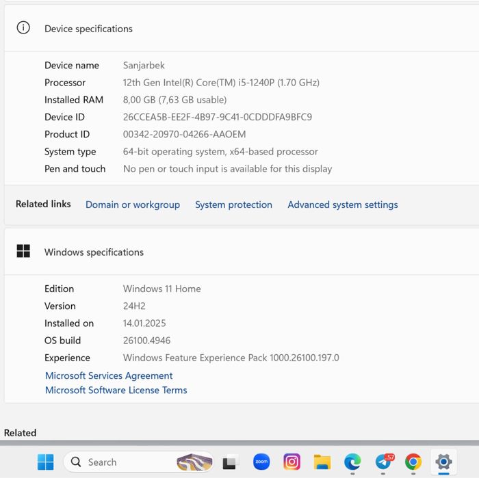This screenshot has width=479, height=478.
Task: Open Instagram from the taskbar
Action: coord(292,462)
